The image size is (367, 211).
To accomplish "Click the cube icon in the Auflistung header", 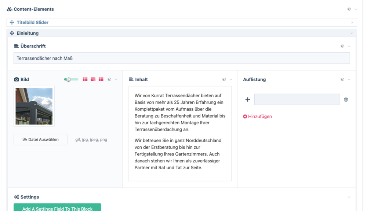I will click(x=342, y=79).
